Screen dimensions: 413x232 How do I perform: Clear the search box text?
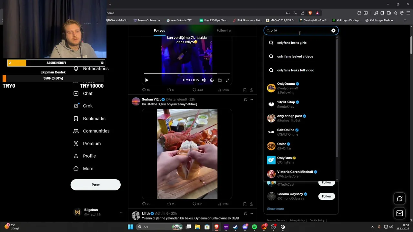pyautogui.click(x=333, y=31)
